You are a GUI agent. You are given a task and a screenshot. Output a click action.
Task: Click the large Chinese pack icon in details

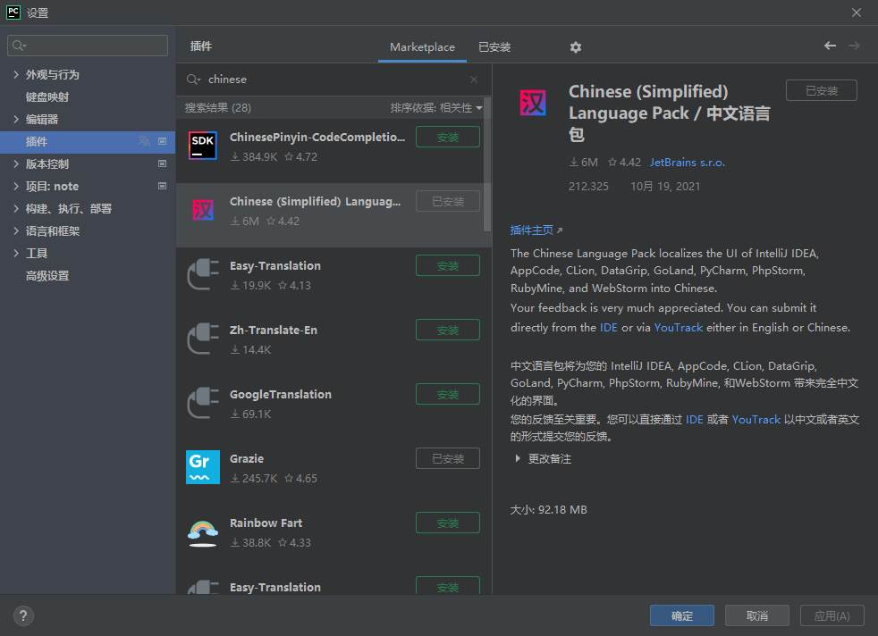(x=533, y=103)
